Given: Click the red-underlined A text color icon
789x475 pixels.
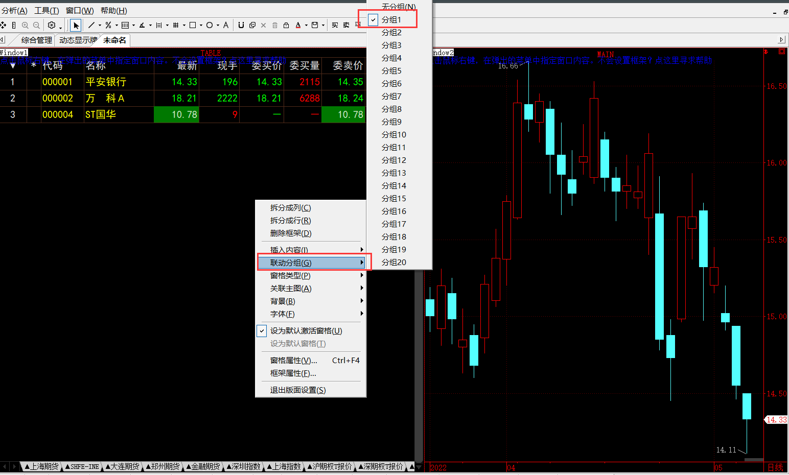Looking at the screenshot, I should [298, 25].
